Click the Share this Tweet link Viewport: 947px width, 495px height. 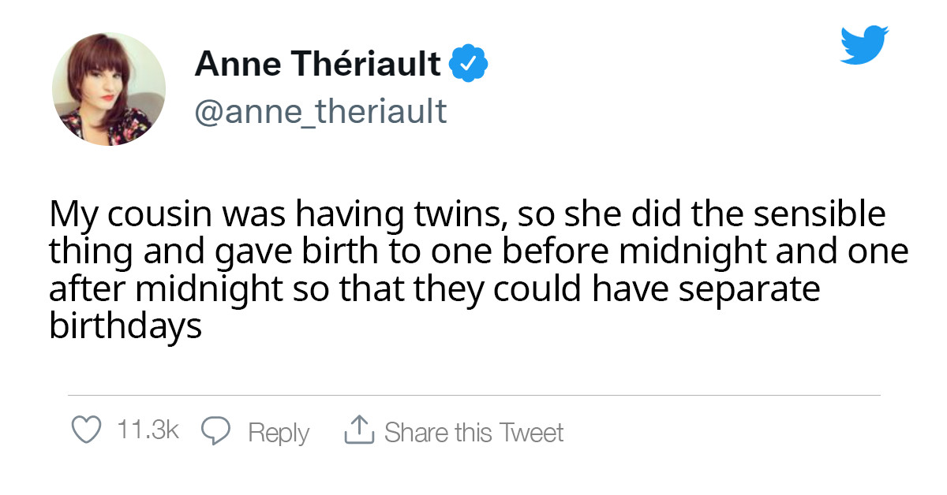[473, 432]
